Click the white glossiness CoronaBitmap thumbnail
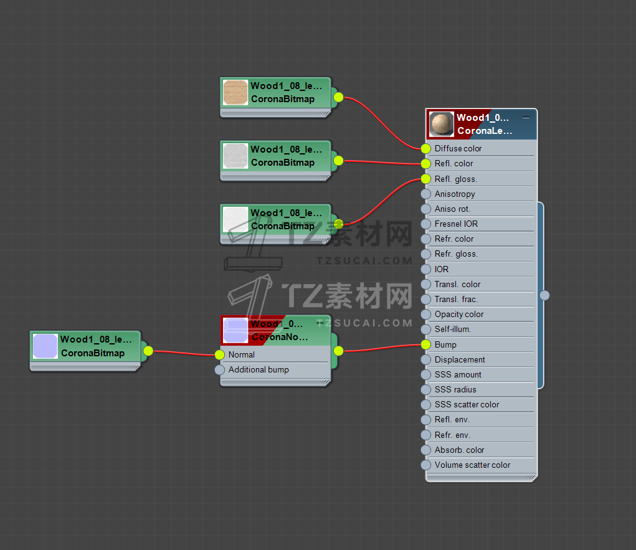 point(235,219)
